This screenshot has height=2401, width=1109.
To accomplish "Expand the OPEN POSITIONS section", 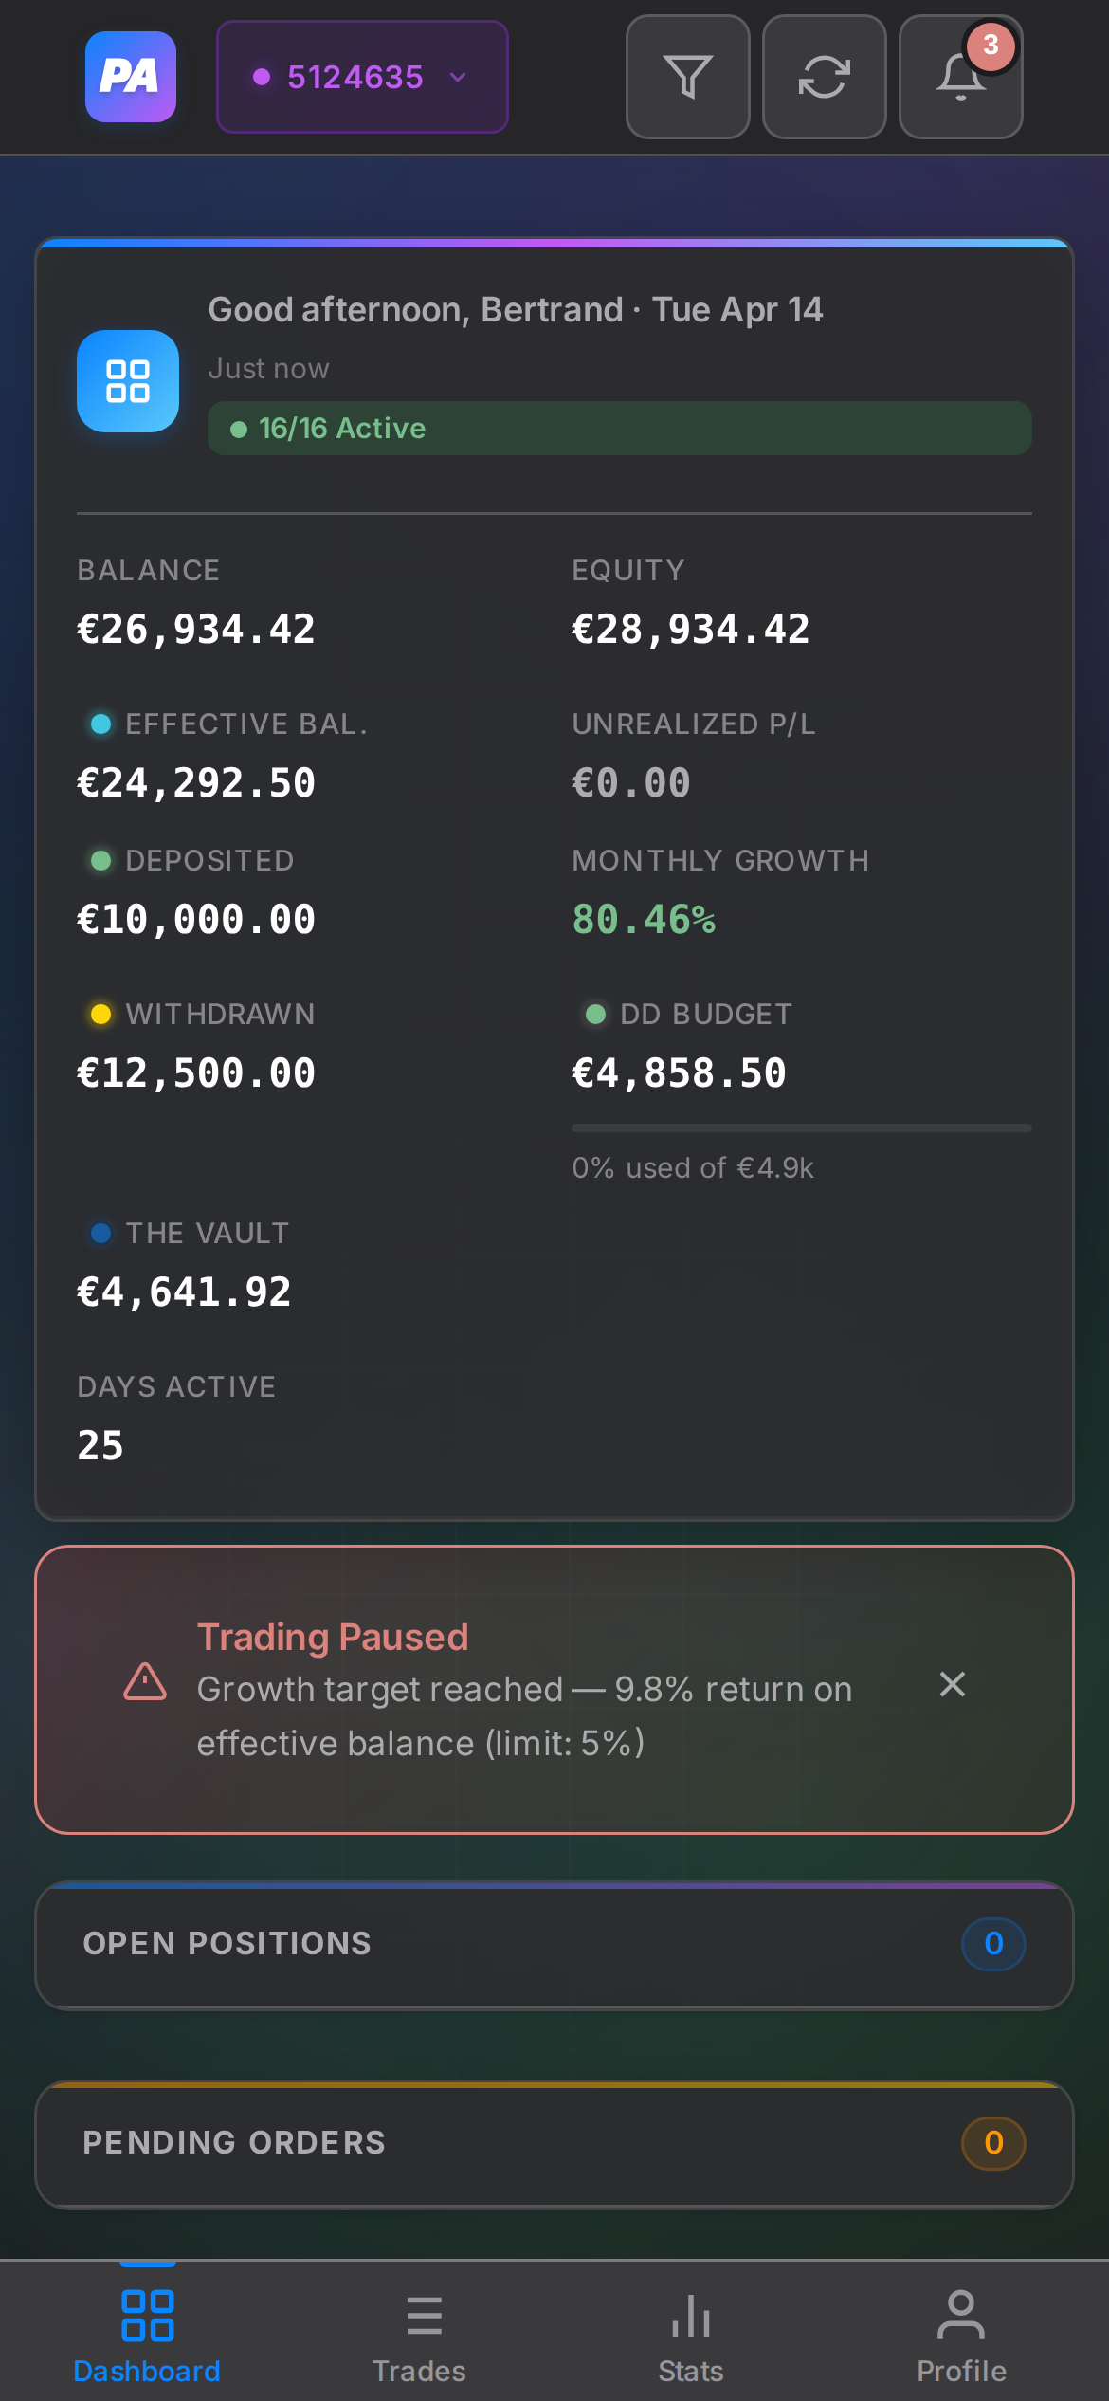I will (553, 1944).
